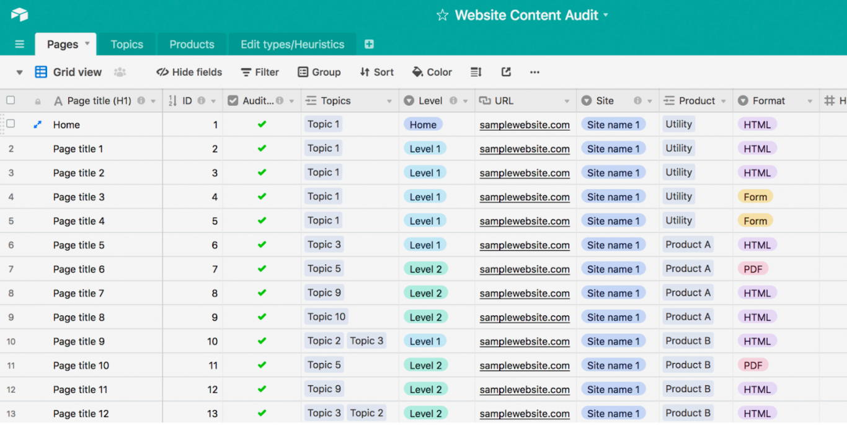Check the row checkbox for Home
Viewport: 847px width, 425px height.
(11, 124)
